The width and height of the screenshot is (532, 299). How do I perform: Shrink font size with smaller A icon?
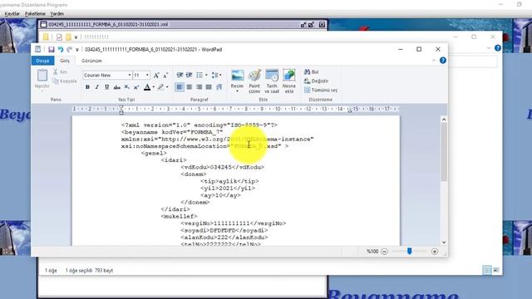(x=165, y=76)
